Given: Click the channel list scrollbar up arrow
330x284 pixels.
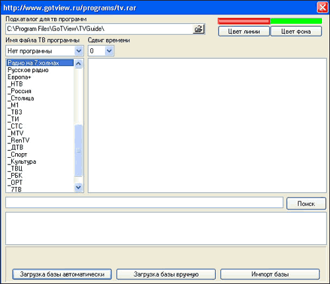Looking at the screenshot, I should coord(79,64).
